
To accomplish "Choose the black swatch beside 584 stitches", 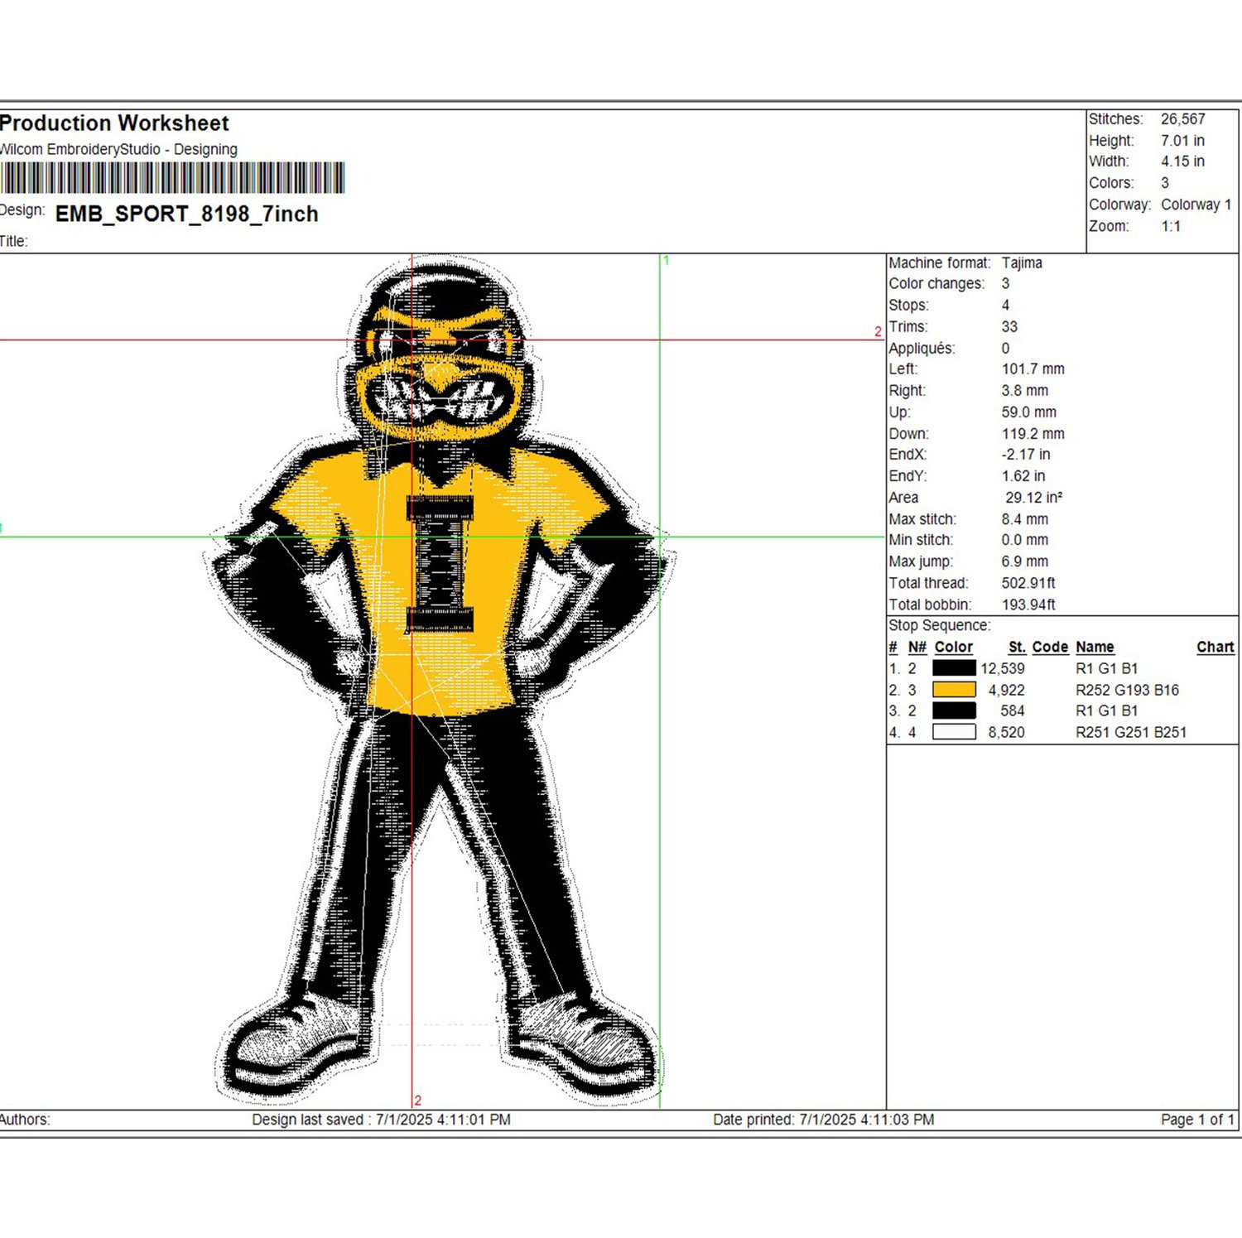I will pyautogui.click(x=954, y=711).
